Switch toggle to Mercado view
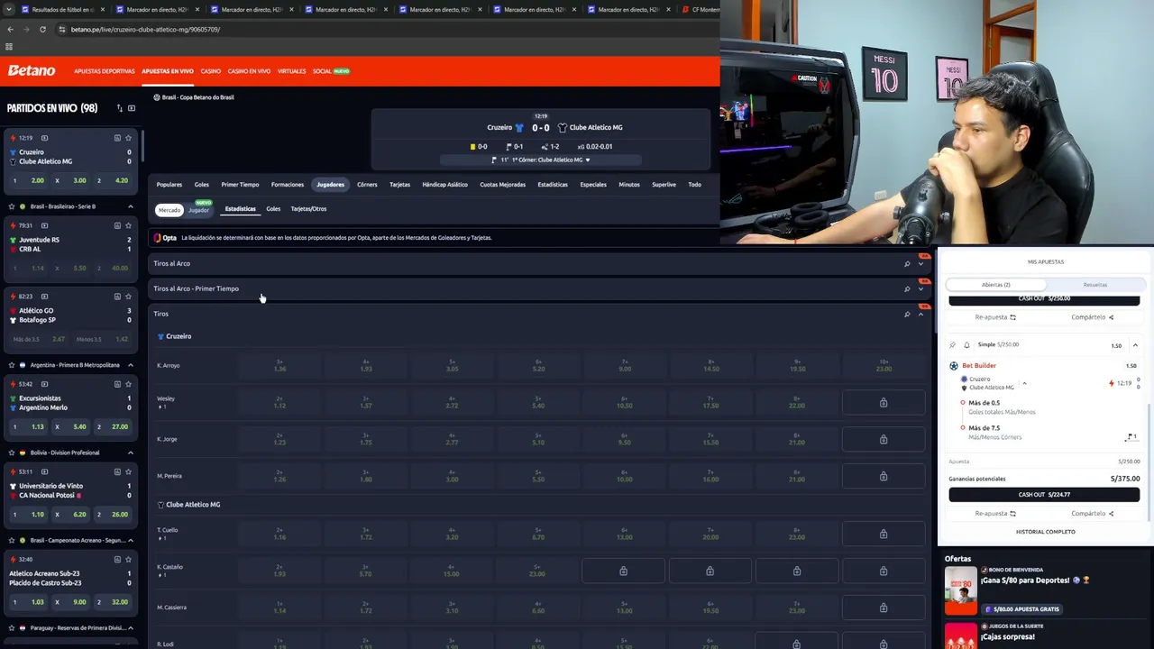Viewport: 1154px width, 649px height. (x=169, y=210)
